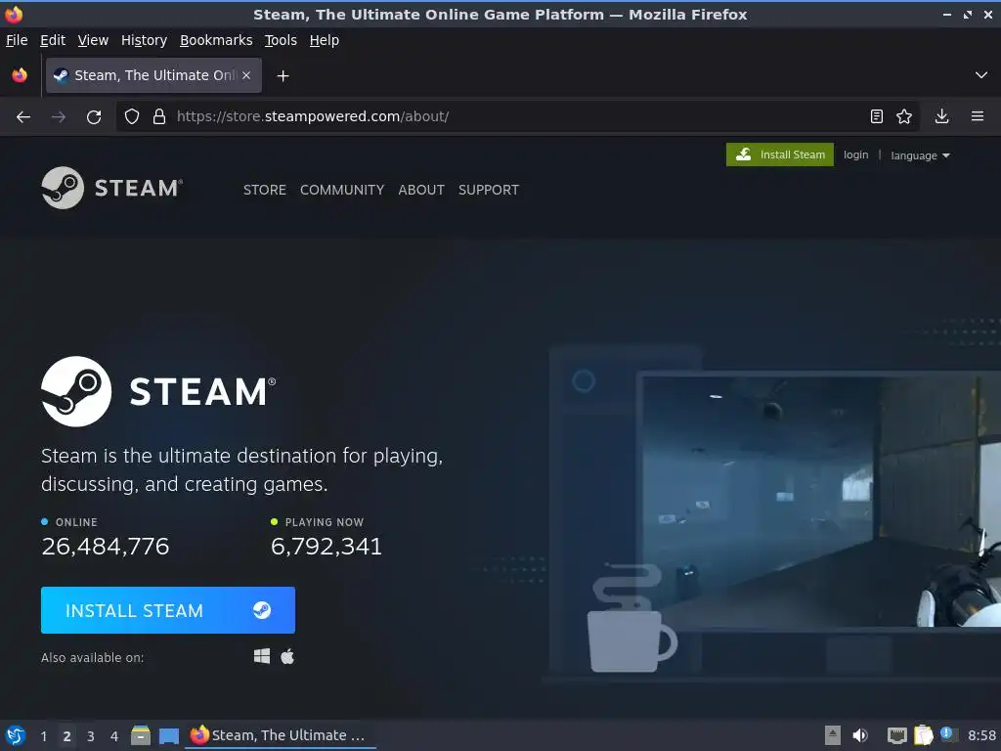Open the file manager taskbar icon
The image size is (1001, 751).
coord(141,735)
